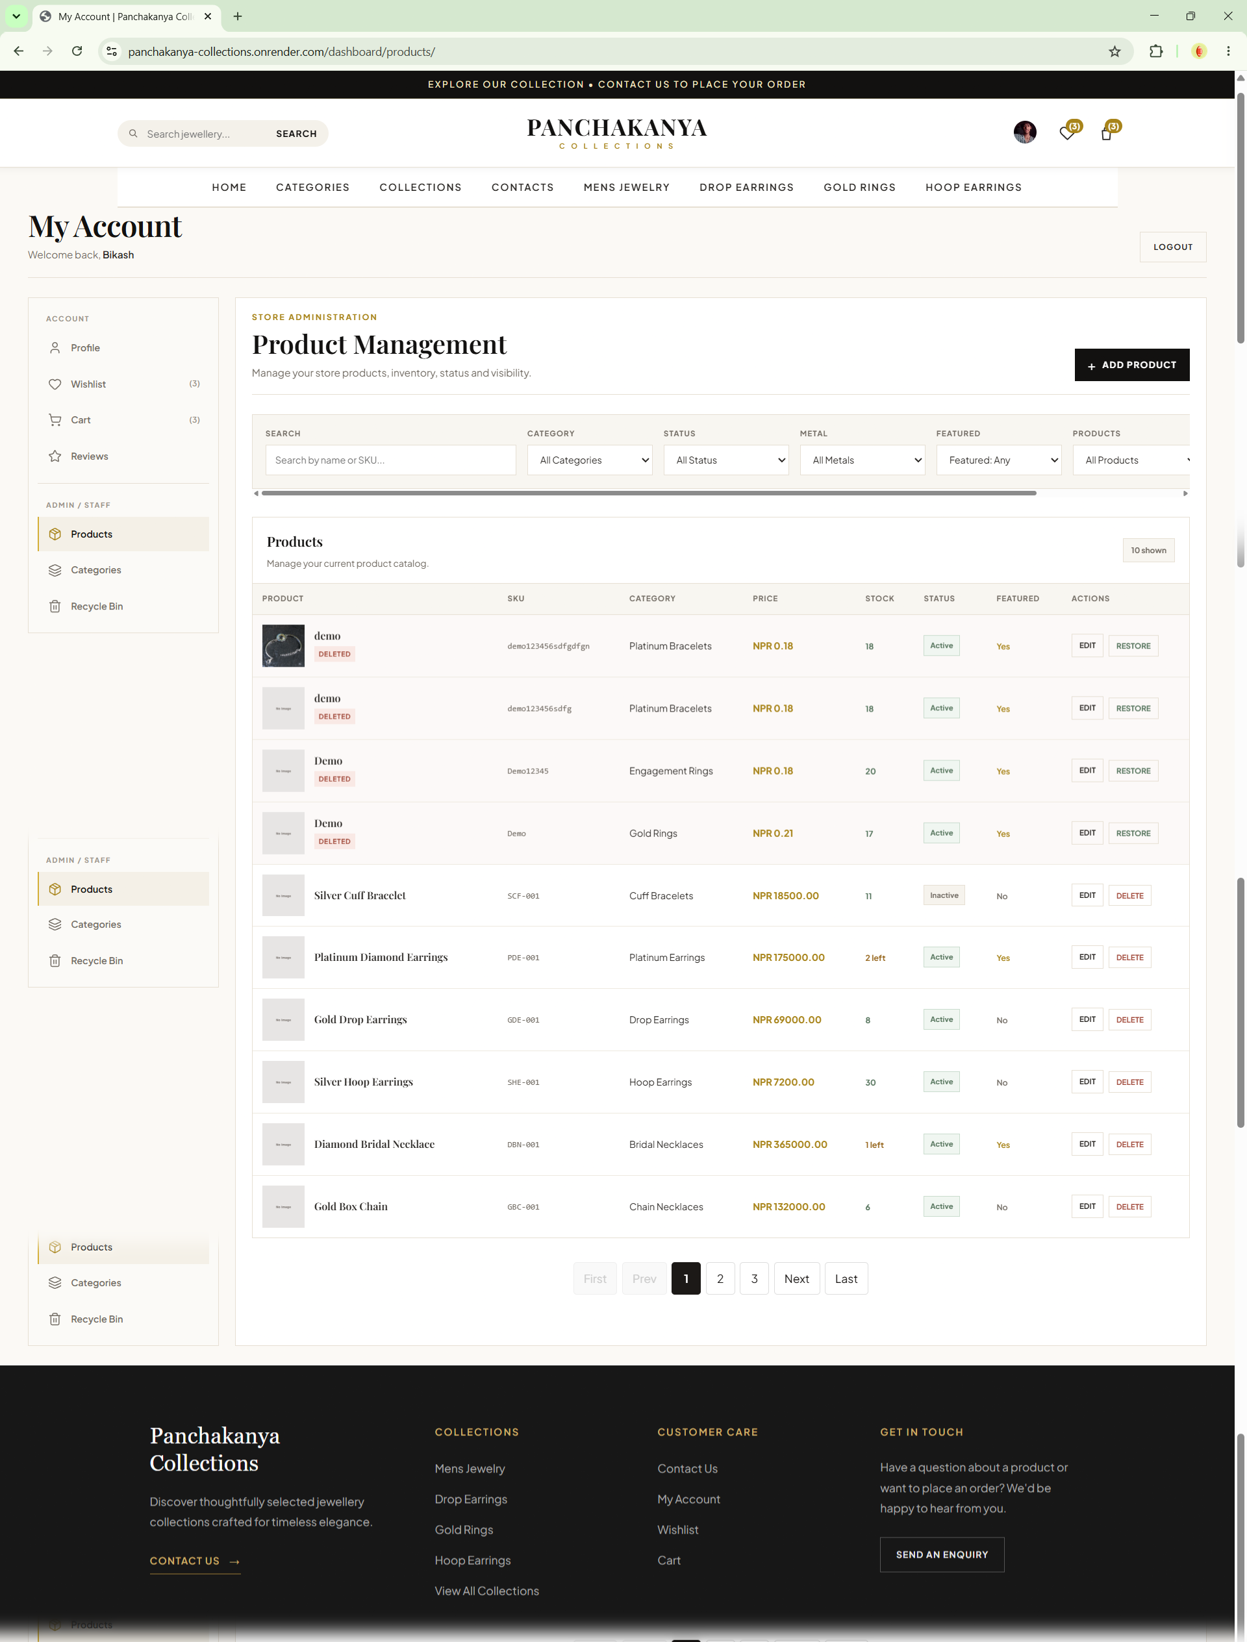
Task: Expand the All Metals dropdown
Action: 863,460
